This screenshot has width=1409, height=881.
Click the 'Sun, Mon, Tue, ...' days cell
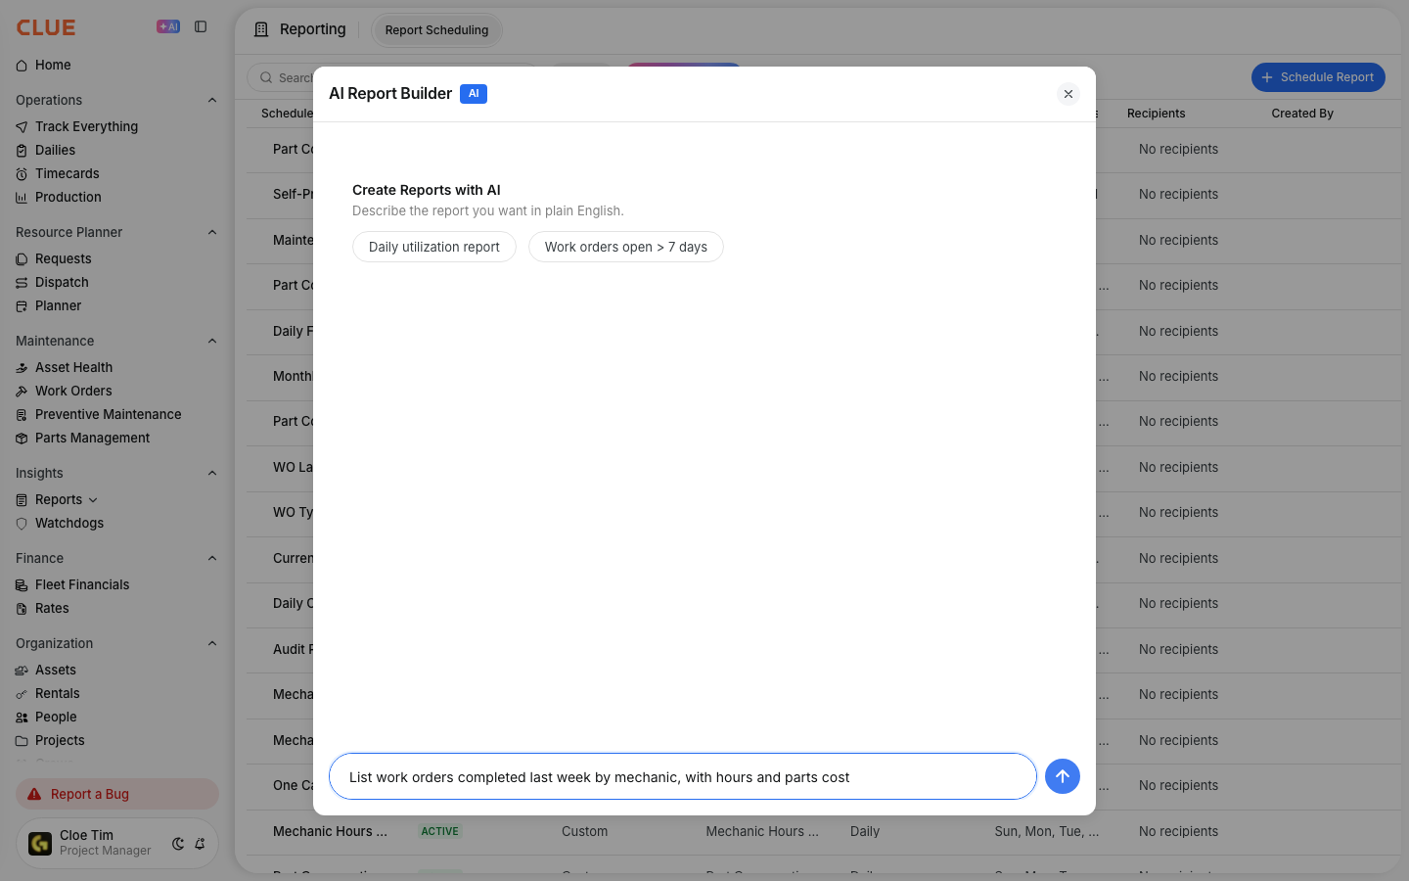[1047, 831]
